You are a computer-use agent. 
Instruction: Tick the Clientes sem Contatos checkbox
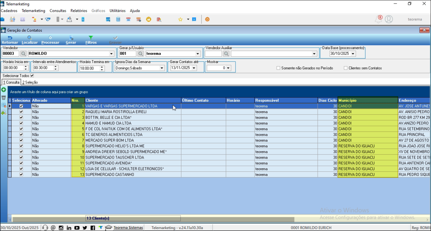click(x=346, y=68)
